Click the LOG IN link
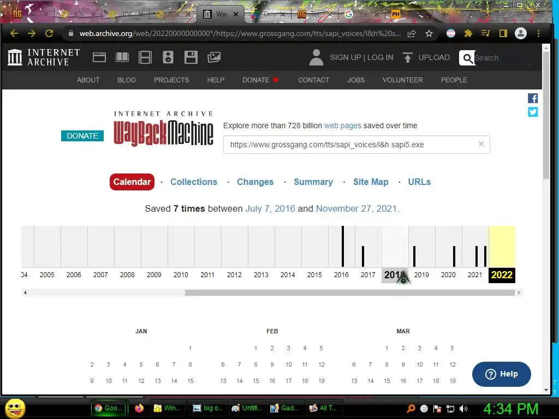The height and width of the screenshot is (419, 559). [380, 57]
